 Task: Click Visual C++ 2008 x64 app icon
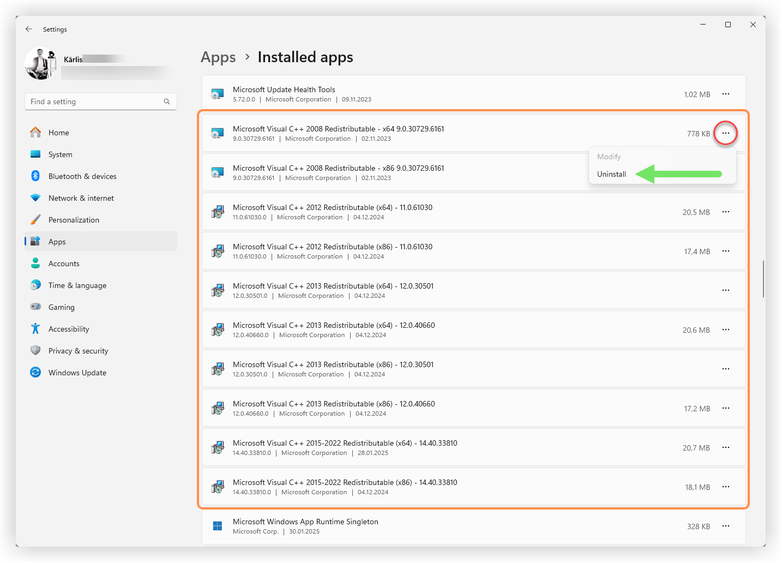click(x=218, y=133)
